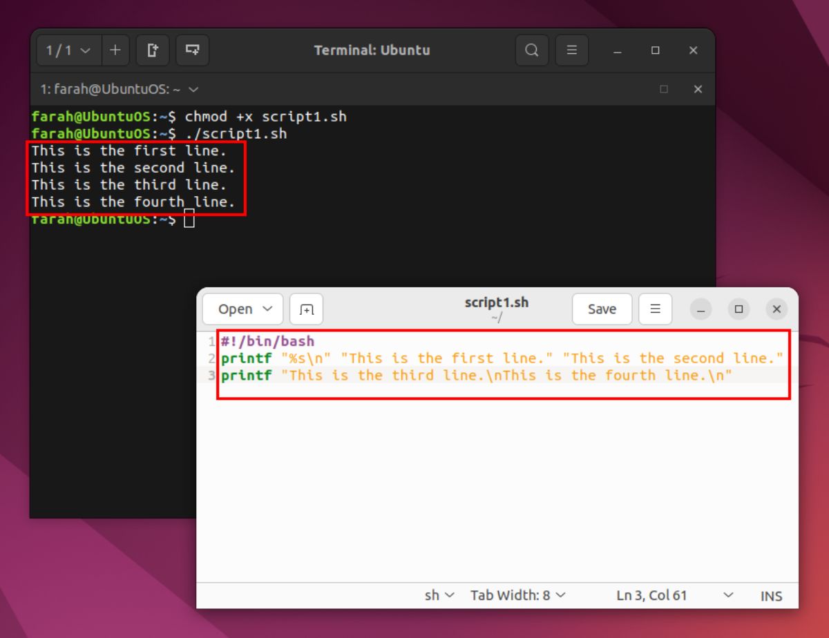Click the add terminal right icon
This screenshot has height=638, width=829.
153,50
